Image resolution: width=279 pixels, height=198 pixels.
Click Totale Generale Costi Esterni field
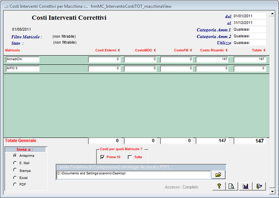[105, 141]
